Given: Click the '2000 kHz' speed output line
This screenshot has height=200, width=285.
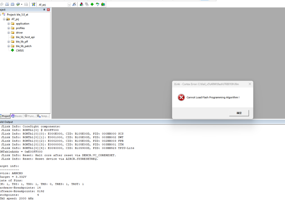Looking at the screenshot, I should click(x=17, y=198).
